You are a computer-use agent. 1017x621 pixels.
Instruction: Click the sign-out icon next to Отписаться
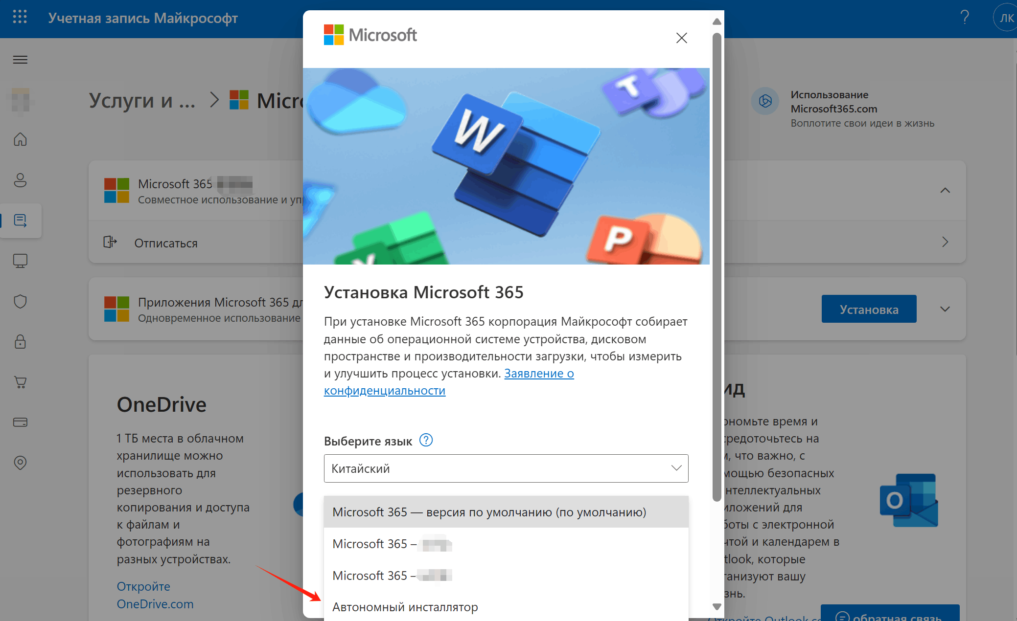[110, 242]
